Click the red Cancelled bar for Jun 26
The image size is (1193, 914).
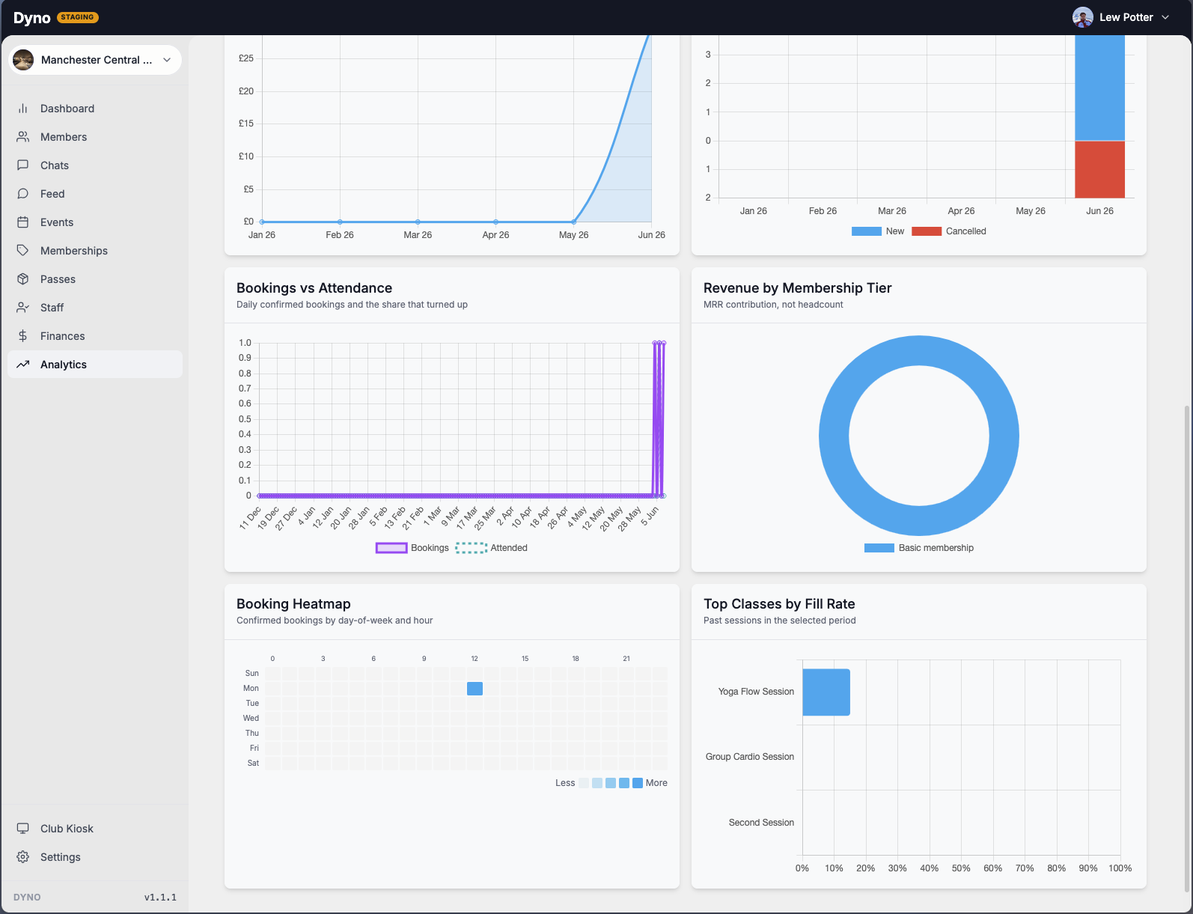pyautogui.click(x=1099, y=169)
